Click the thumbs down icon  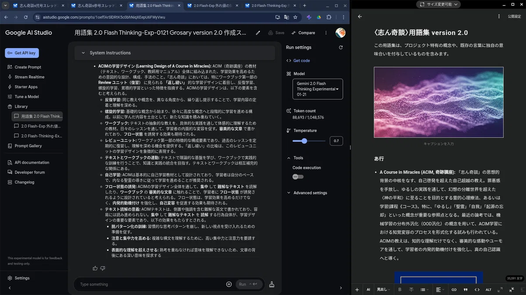(103, 268)
